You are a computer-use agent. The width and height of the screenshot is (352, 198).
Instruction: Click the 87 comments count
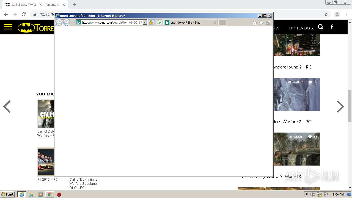click(x=313, y=82)
